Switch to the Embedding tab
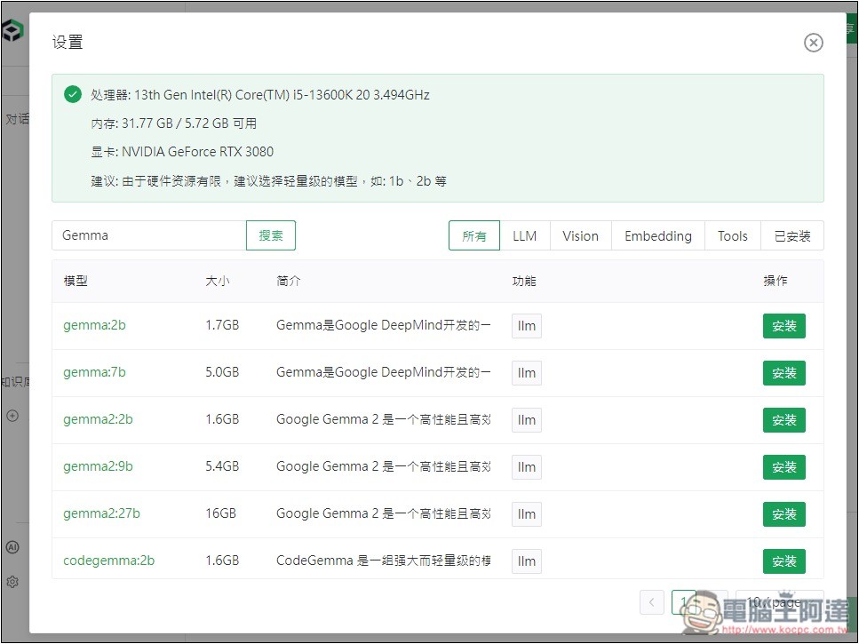The image size is (859, 644). [658, 235]
